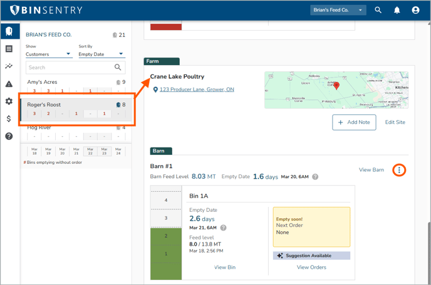This screenshot has width=431, height=285.
Task: Click Suggestion Available banner
Action: (311, 256)
